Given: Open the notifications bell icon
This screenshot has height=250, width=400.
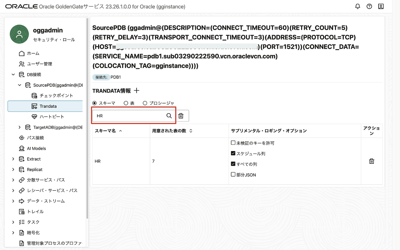Looking at the screenshot, I should (x=358, y=6).
